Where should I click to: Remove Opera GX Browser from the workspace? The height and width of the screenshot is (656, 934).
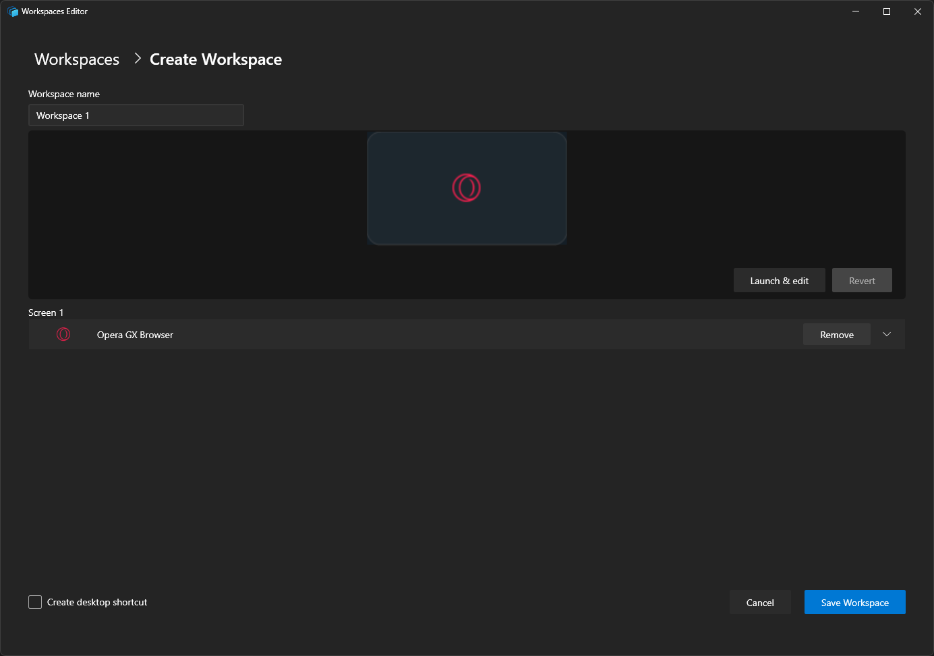pyautogui.click(x=836, y=335)
